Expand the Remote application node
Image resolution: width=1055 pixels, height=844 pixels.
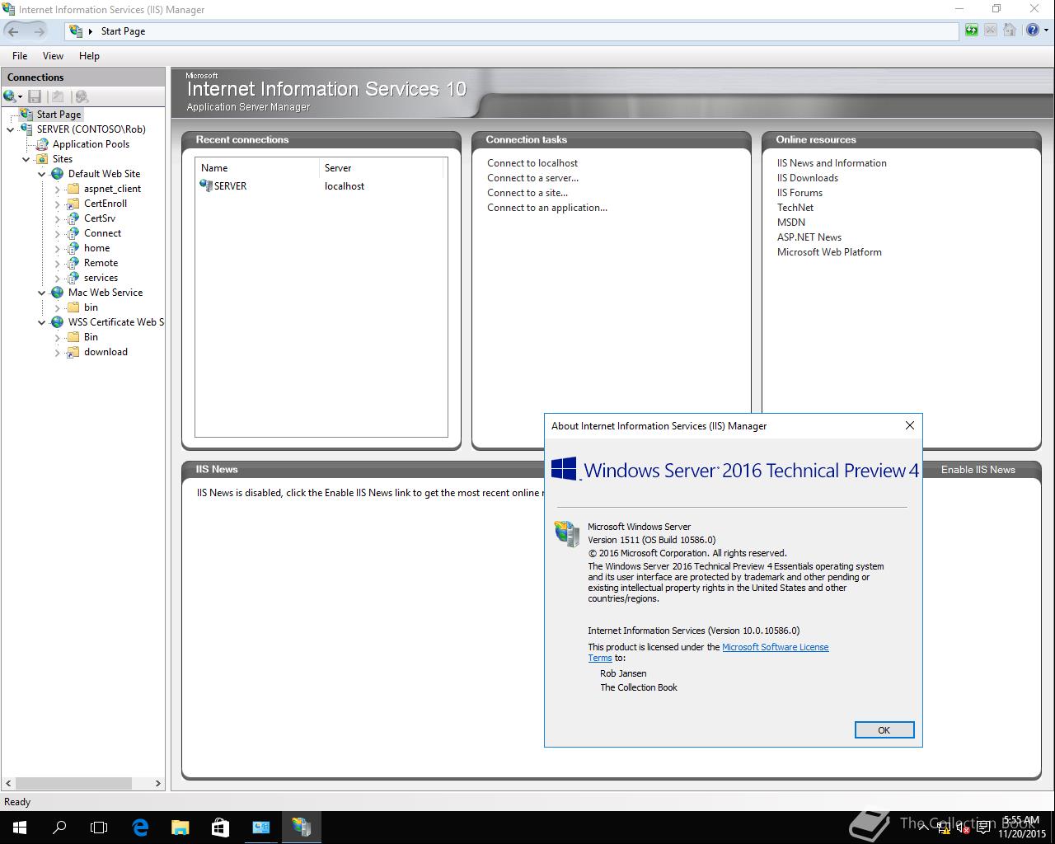pyautogui.click(x=57, y=263)
